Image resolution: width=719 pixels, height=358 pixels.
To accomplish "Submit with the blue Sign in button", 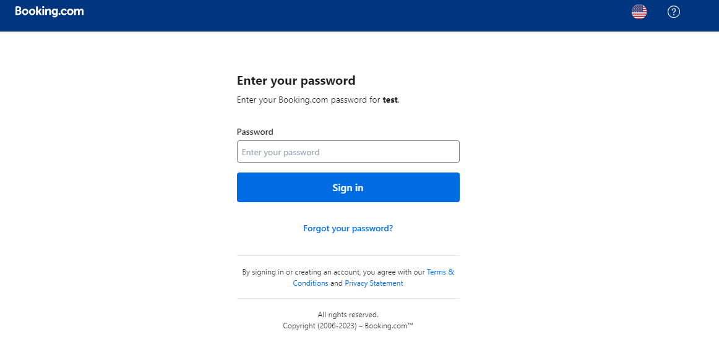I will pos(348,187).
